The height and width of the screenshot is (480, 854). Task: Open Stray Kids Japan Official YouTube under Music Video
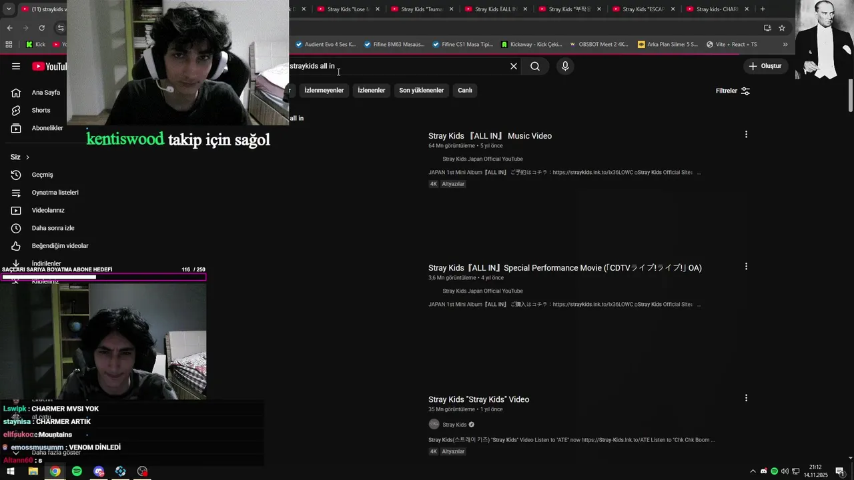pyautogui.click(x=482, y=159)
